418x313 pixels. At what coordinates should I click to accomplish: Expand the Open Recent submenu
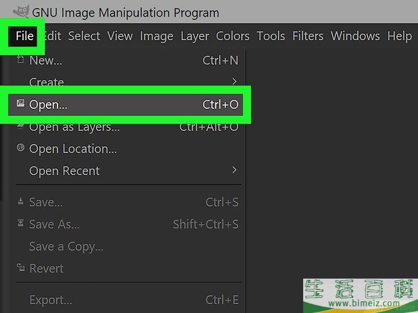(128, 171)
